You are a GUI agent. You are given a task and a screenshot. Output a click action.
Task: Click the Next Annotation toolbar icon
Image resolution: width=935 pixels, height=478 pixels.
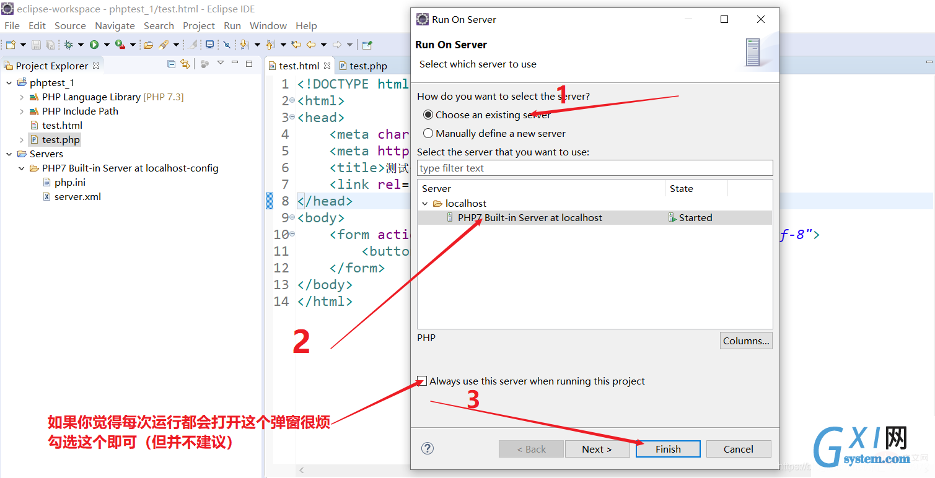click(244, 45)
